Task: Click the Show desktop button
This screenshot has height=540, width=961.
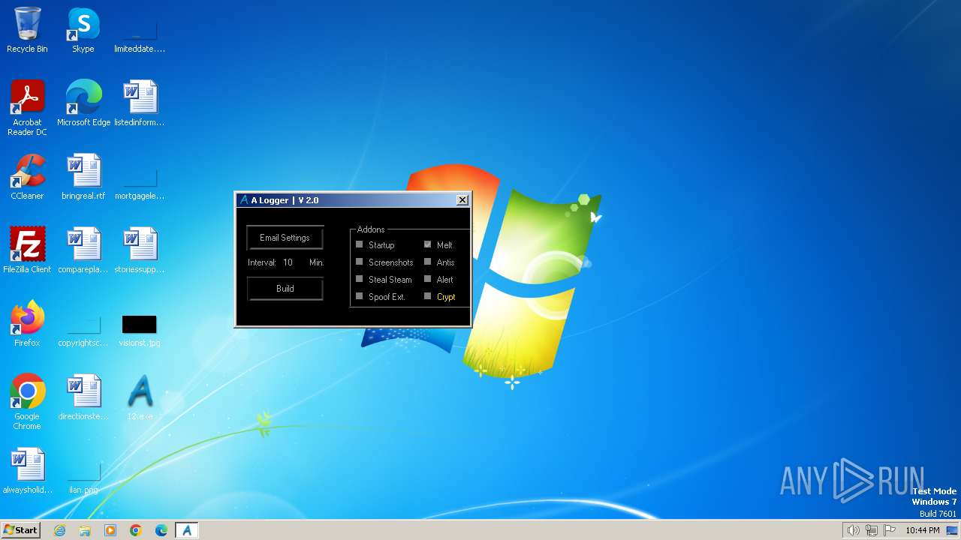Action: pos(952,530)
